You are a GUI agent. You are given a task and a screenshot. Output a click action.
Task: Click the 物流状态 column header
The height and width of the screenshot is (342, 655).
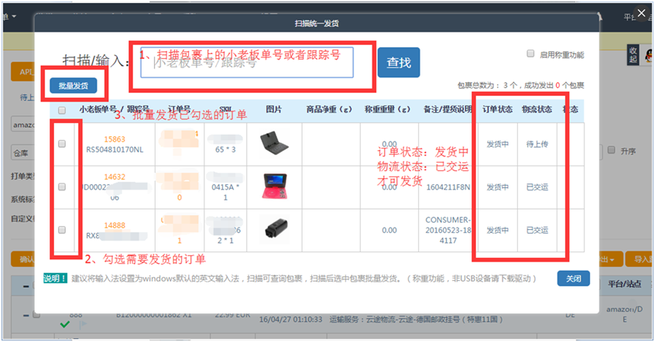pos(537,110)
